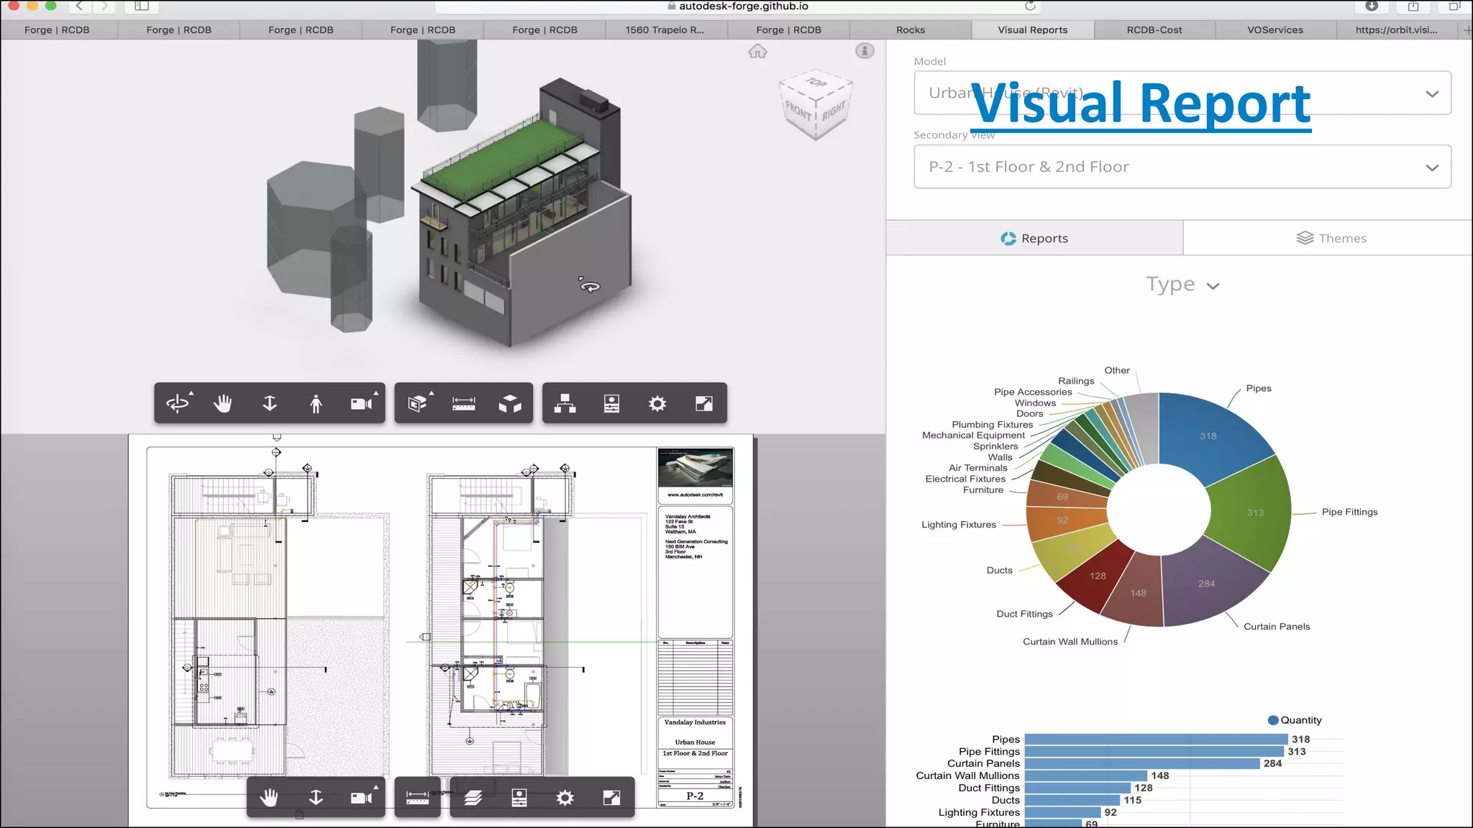1473x828 pixels.
Task: Activate the Pan hand tool in 3D viewer
Action: [223, 403]
